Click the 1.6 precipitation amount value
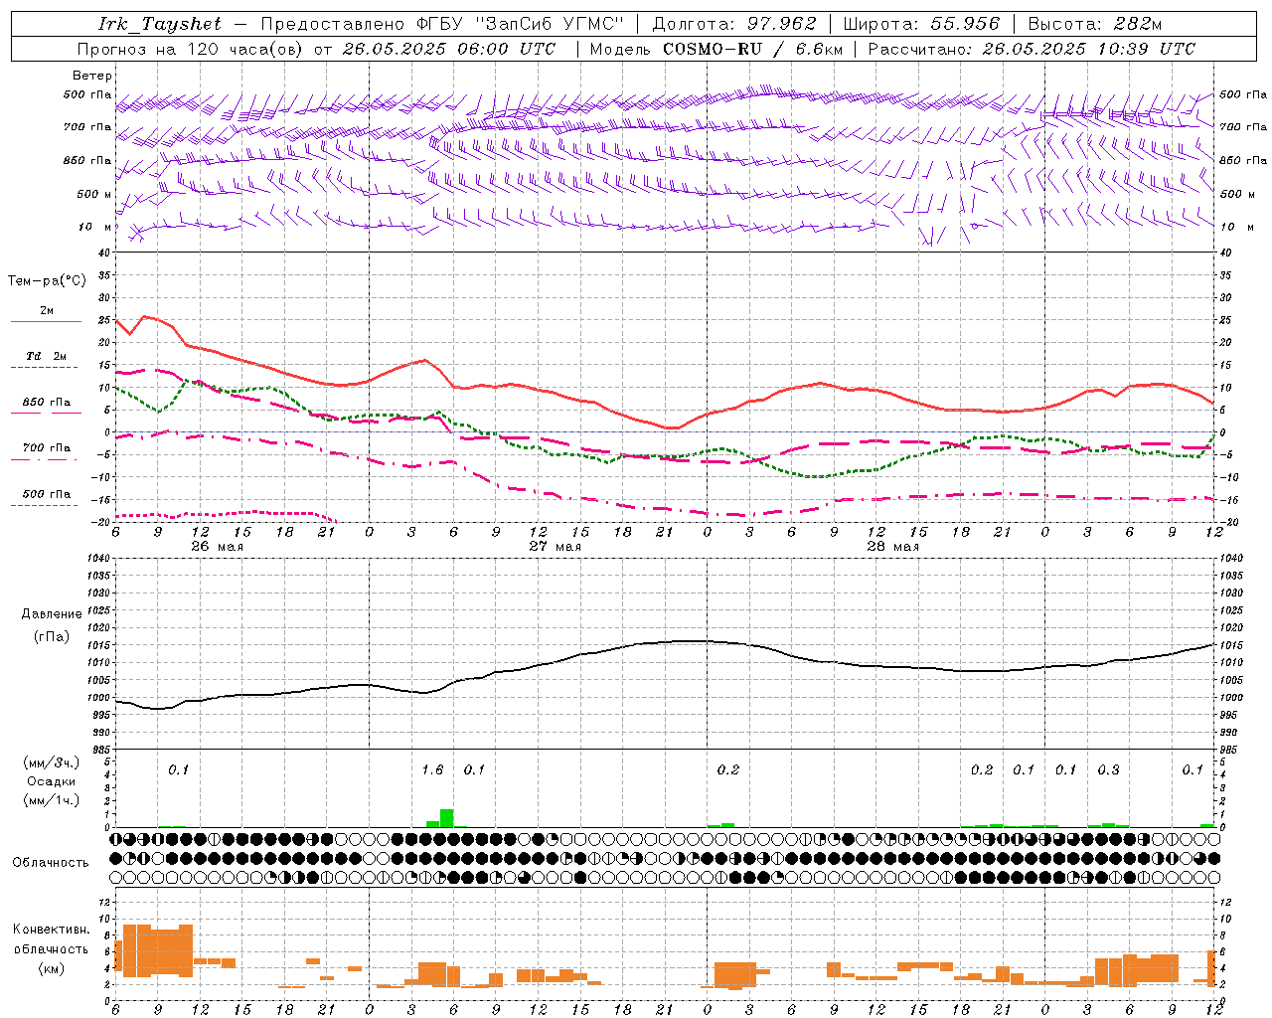The width and height of the screenshot is (1272, 1018). [x=433, y=770]
